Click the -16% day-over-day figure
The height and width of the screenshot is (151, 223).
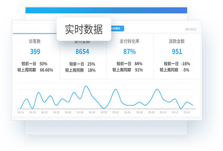[x=185, y=64]
